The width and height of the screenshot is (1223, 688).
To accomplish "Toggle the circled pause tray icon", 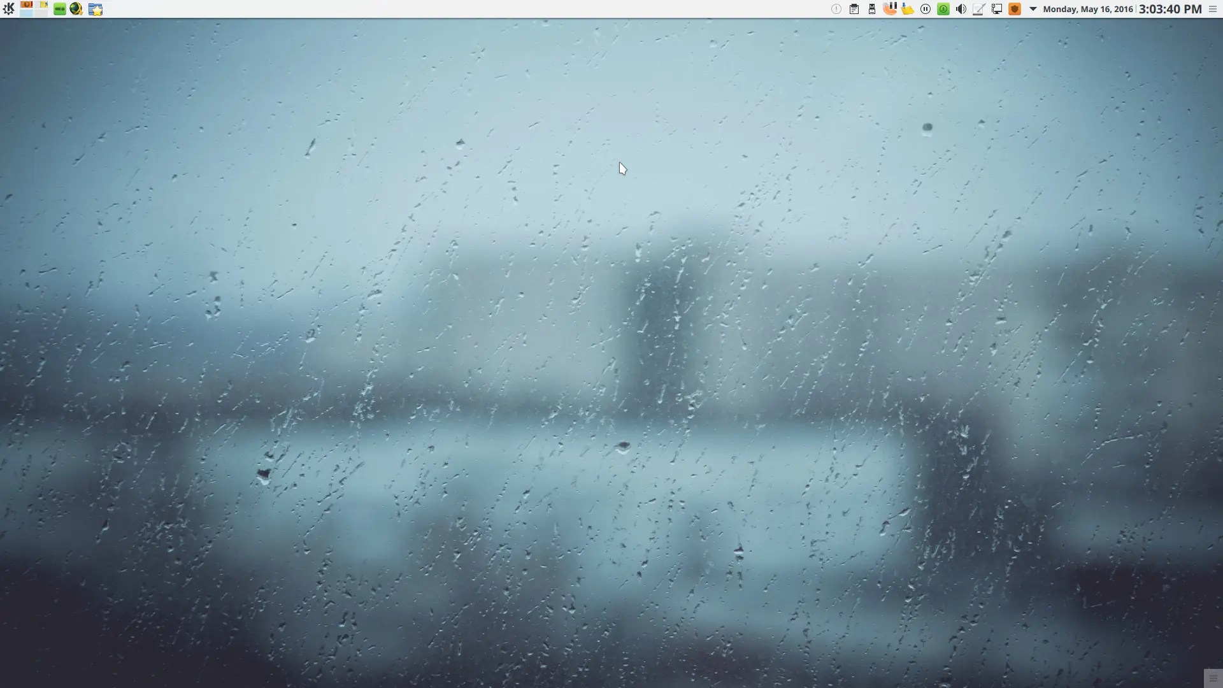I will pos(925,9).
